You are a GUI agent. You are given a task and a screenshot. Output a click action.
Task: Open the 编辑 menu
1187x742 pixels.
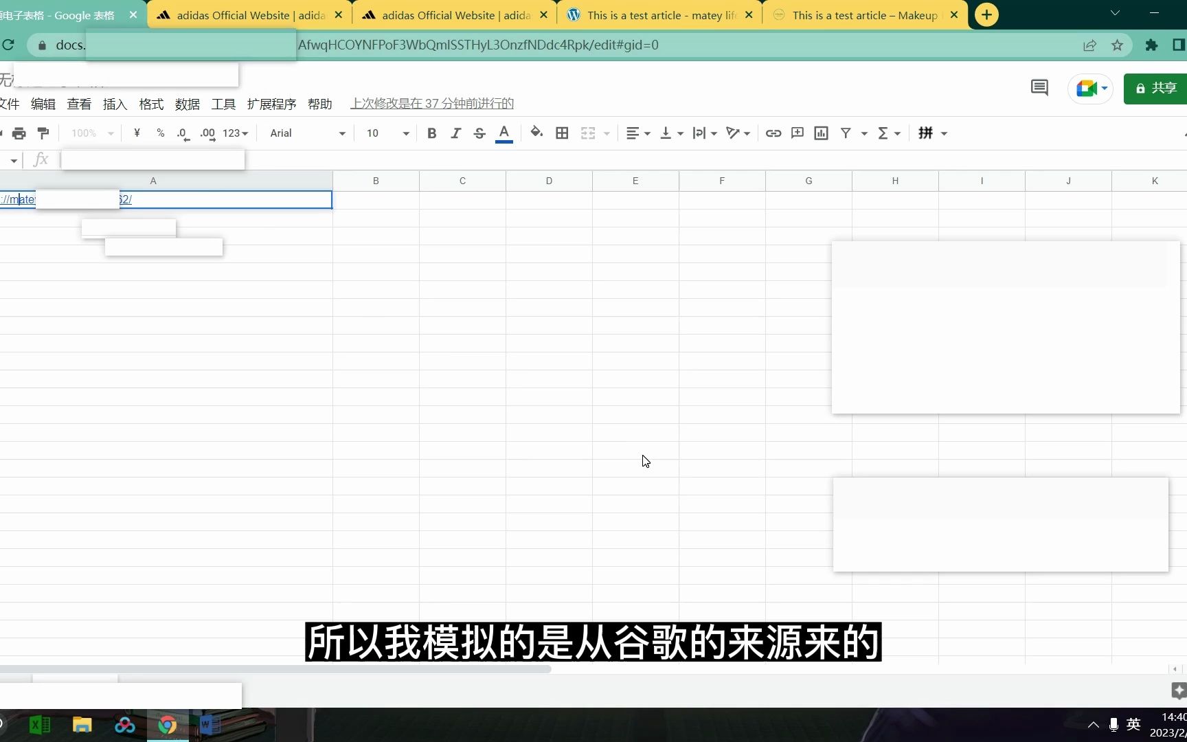point(43,104)
